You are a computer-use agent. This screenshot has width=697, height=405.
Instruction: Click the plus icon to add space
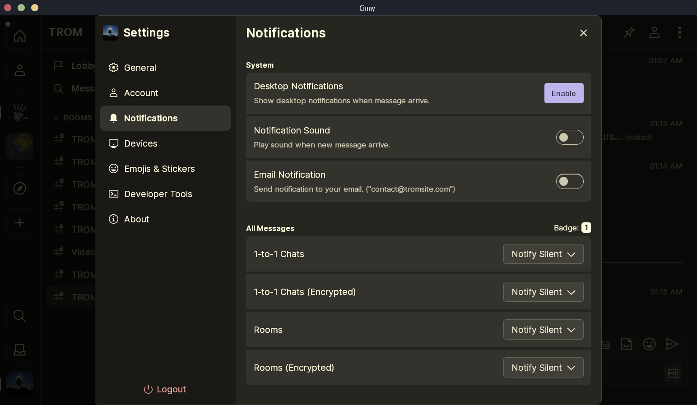pos(19,223)
